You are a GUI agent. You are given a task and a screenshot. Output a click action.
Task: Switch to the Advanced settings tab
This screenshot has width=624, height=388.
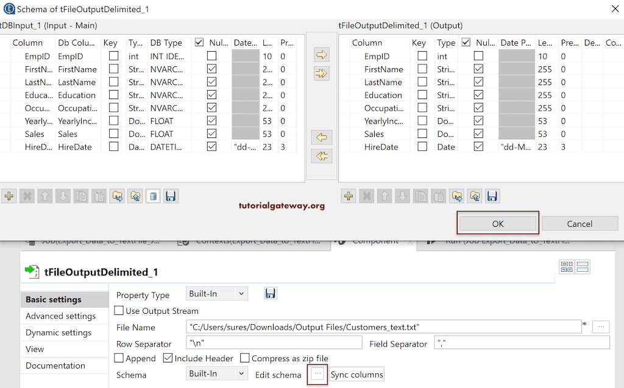[60, 316]
